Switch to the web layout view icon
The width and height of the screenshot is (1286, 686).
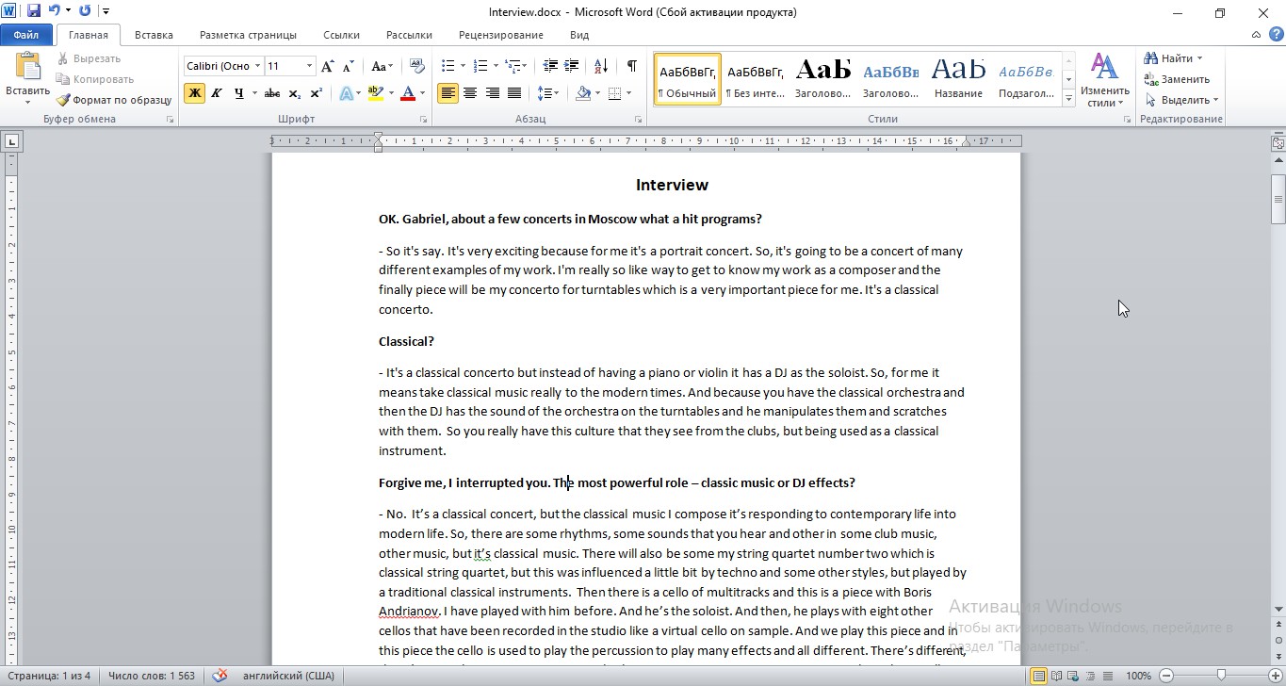click(x=1075, y=676)
